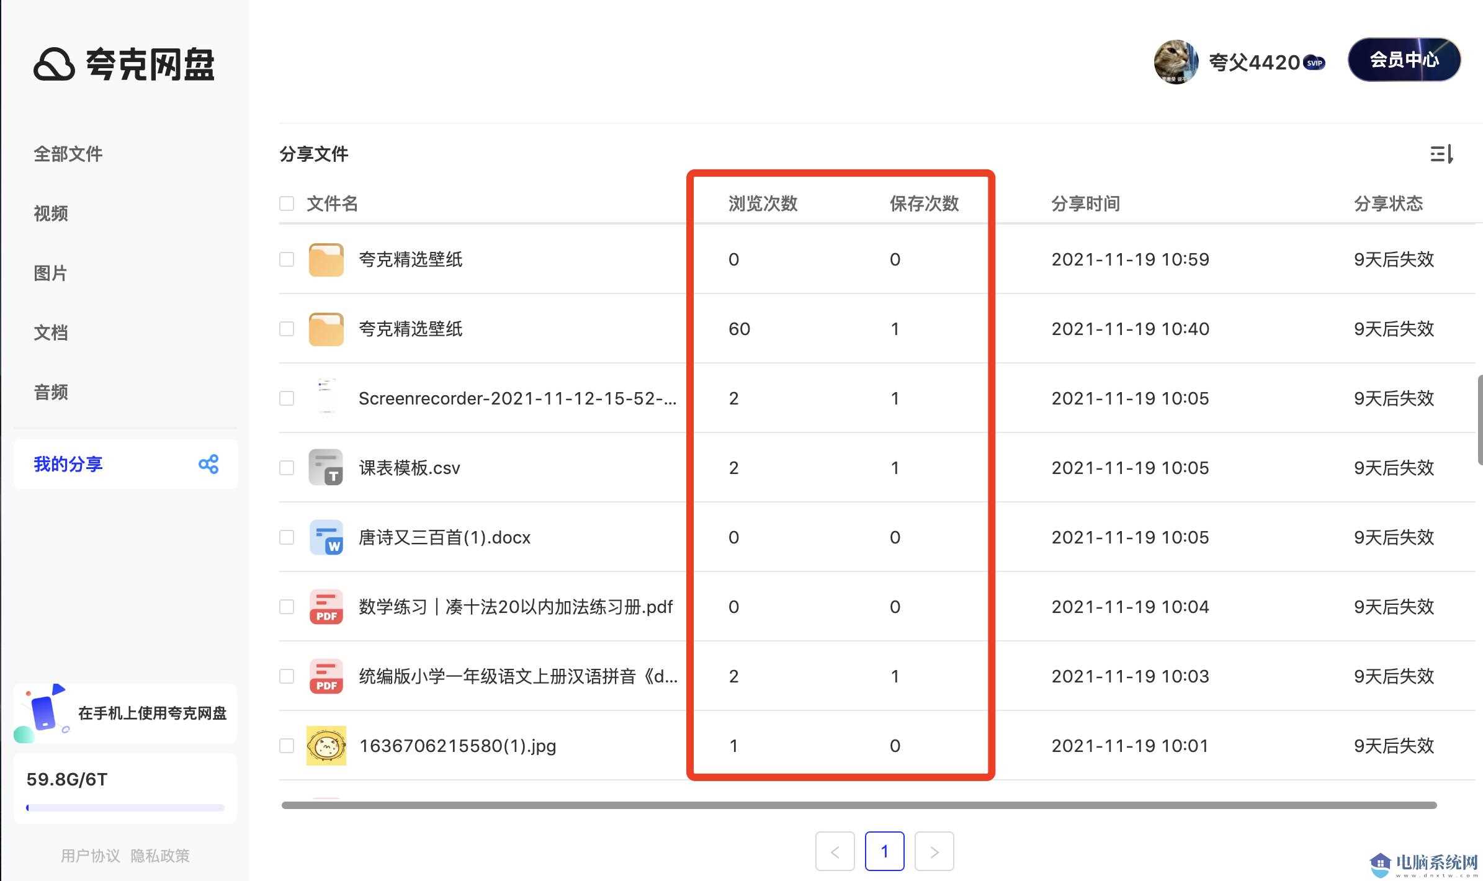1483x881 pixels.
Task: Open folder icon of 10:40 夸克精选壁纸 share
Action: coord(326,329)
